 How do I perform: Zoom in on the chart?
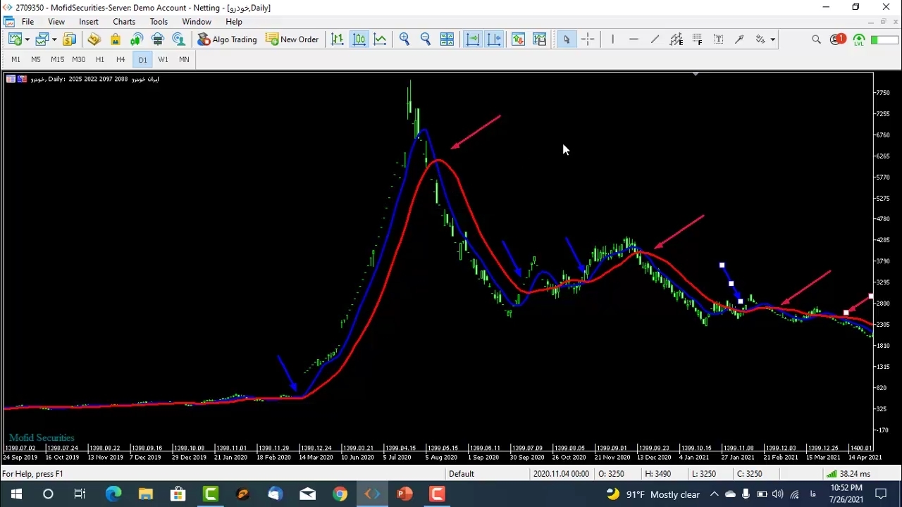click(x=404, y=39)
